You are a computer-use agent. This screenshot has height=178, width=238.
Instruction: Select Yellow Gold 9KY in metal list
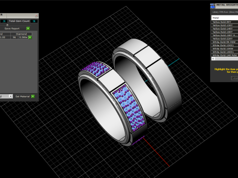[x=225, y=22]
